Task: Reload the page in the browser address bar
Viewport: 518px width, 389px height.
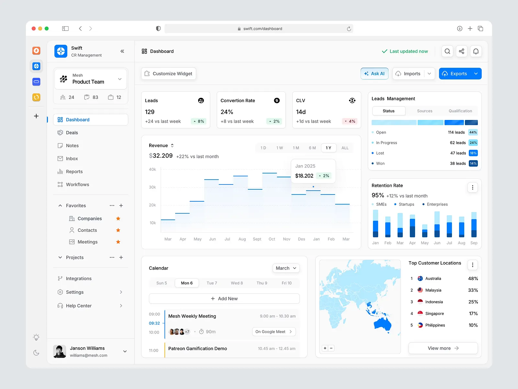Action: [349, 29]
